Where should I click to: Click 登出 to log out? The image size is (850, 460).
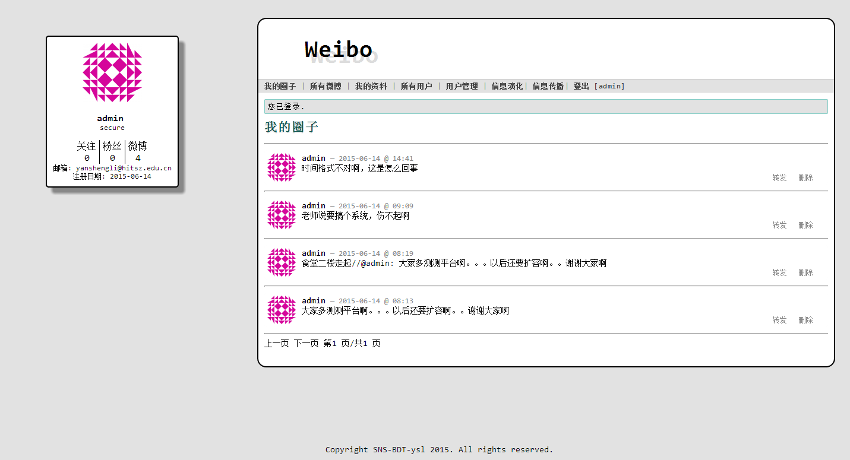click(x=581, y=86)
